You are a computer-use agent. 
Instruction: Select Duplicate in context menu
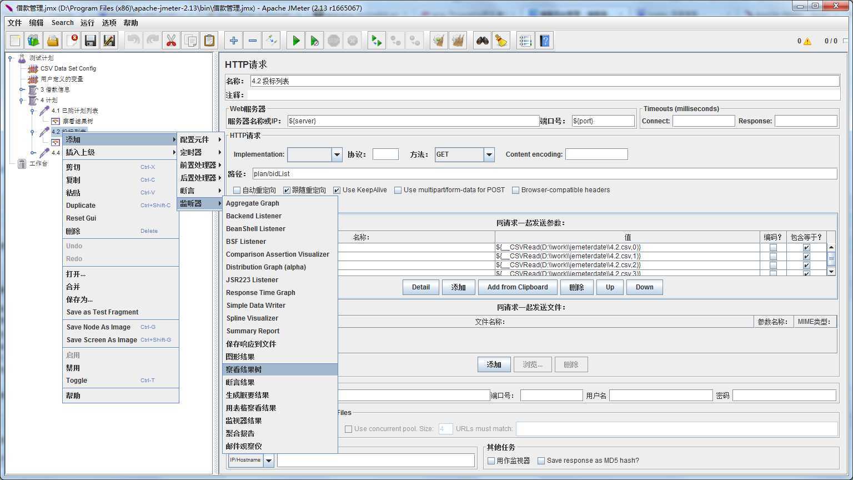[121, 206]
